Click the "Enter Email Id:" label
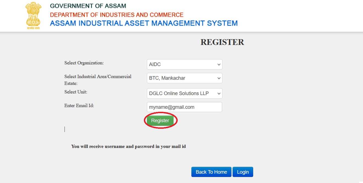363x183 pixels. (79, 105)
